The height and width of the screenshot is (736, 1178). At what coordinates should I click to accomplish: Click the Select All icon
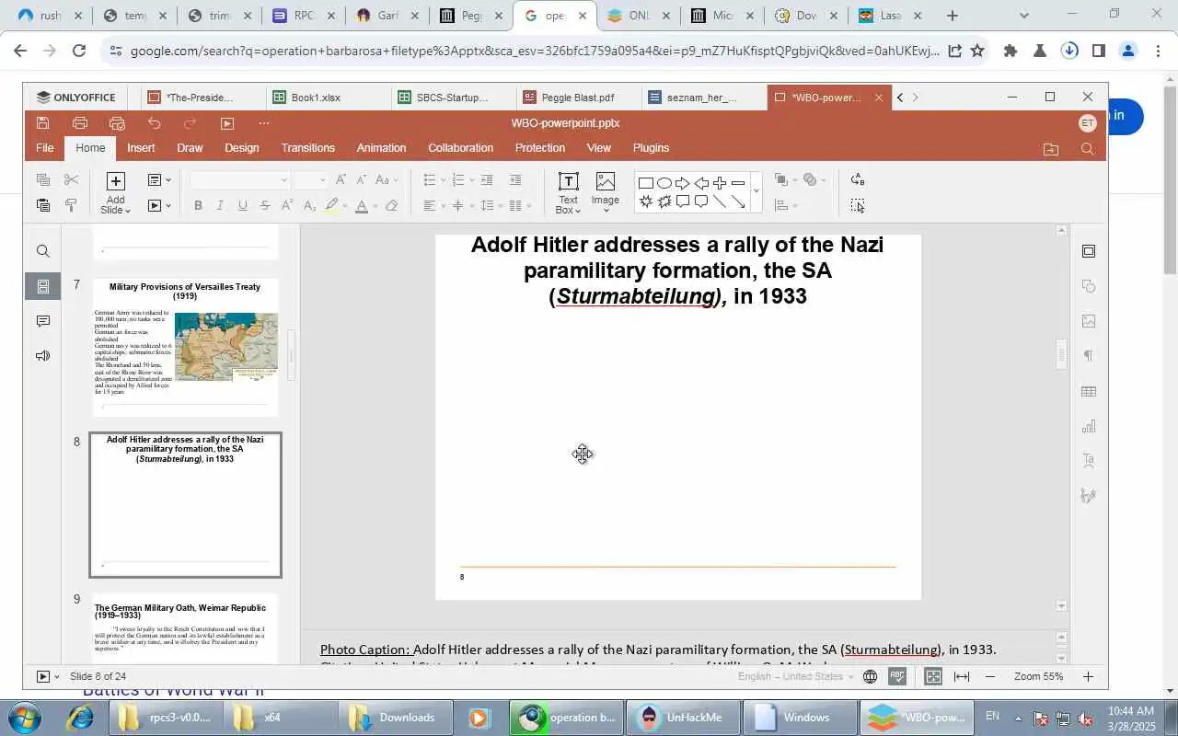click(x=858, y=206)
